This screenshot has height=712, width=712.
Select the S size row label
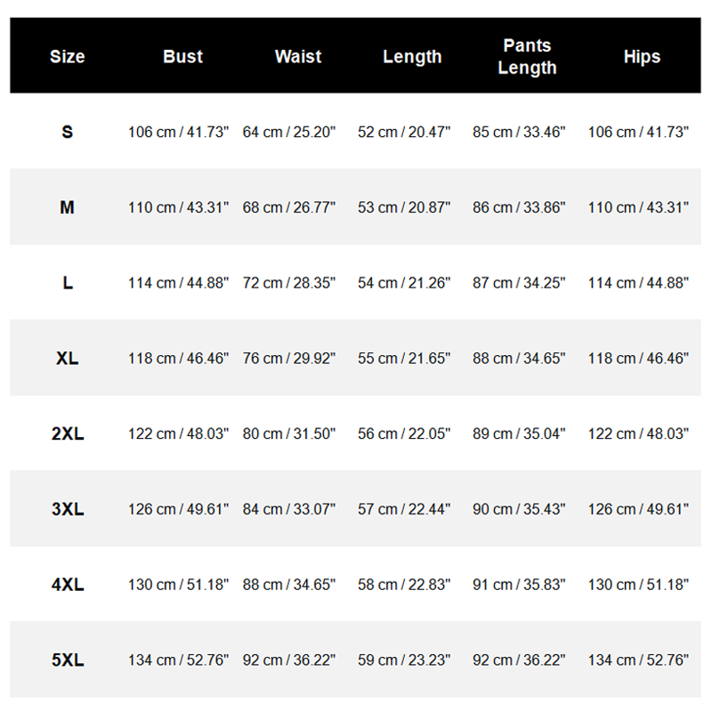(67, 133)
